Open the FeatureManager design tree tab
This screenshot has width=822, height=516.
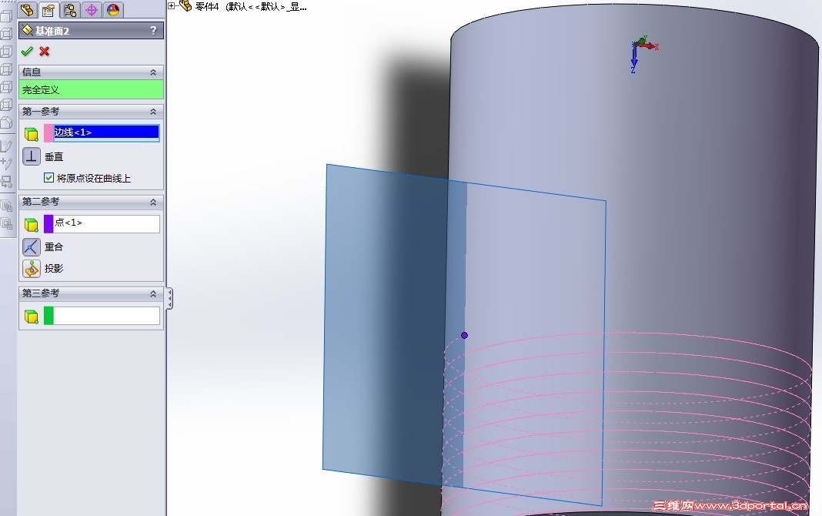[x=28, y=9]
